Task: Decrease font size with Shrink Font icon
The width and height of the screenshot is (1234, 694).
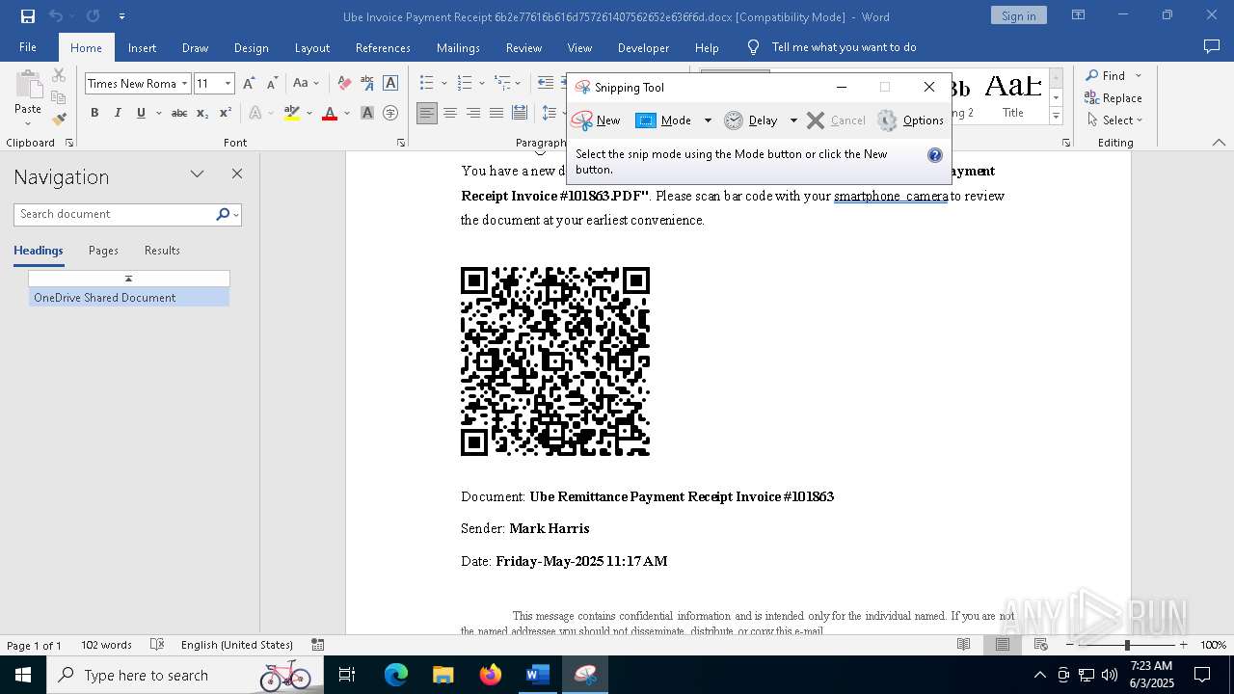Action: [272, 84]
